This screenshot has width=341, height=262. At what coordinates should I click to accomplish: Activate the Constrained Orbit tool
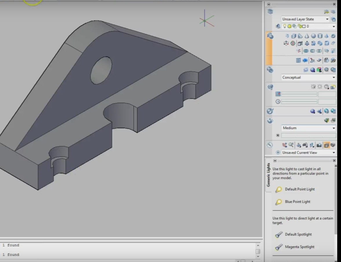(298, 145)
